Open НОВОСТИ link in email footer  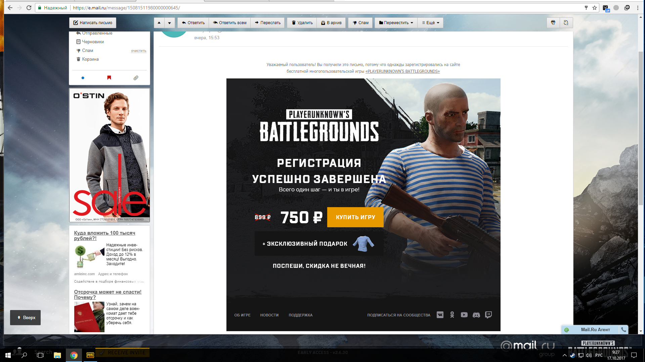point(269,315)
